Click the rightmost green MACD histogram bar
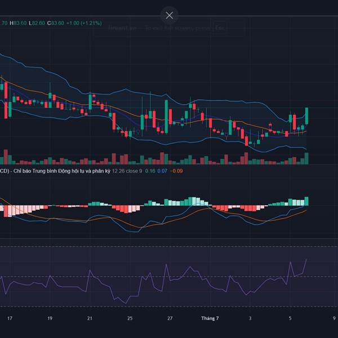The height and width of the screenshot is (338, 338). 307,201
